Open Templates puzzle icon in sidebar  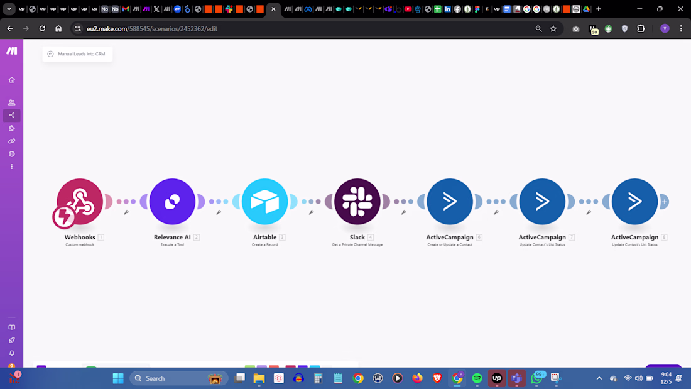click(11, 128)
